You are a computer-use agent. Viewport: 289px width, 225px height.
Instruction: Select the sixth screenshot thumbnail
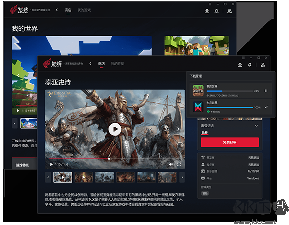pos(167,177)
